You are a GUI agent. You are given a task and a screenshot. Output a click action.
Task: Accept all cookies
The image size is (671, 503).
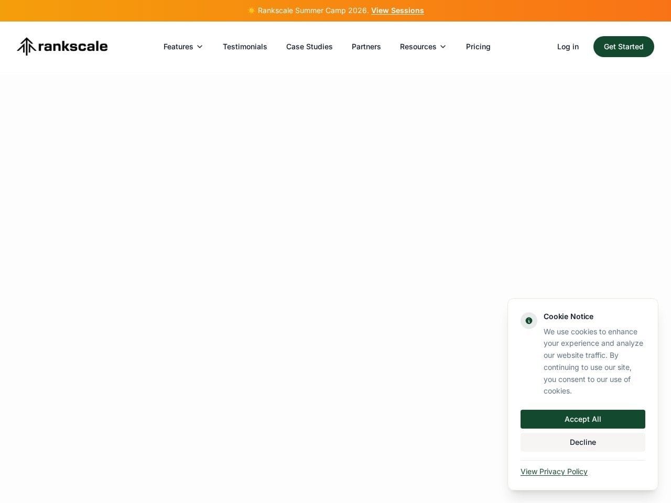coord(583,419)
